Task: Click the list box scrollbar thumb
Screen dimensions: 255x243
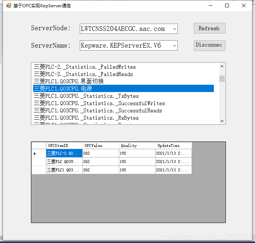Action: point(222,79)
